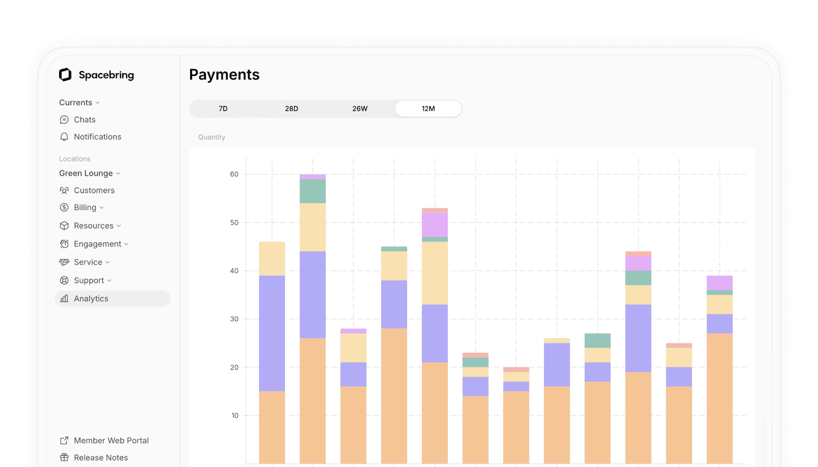
Task: Click the Notifications bell icon
Action: click(64, 137)
